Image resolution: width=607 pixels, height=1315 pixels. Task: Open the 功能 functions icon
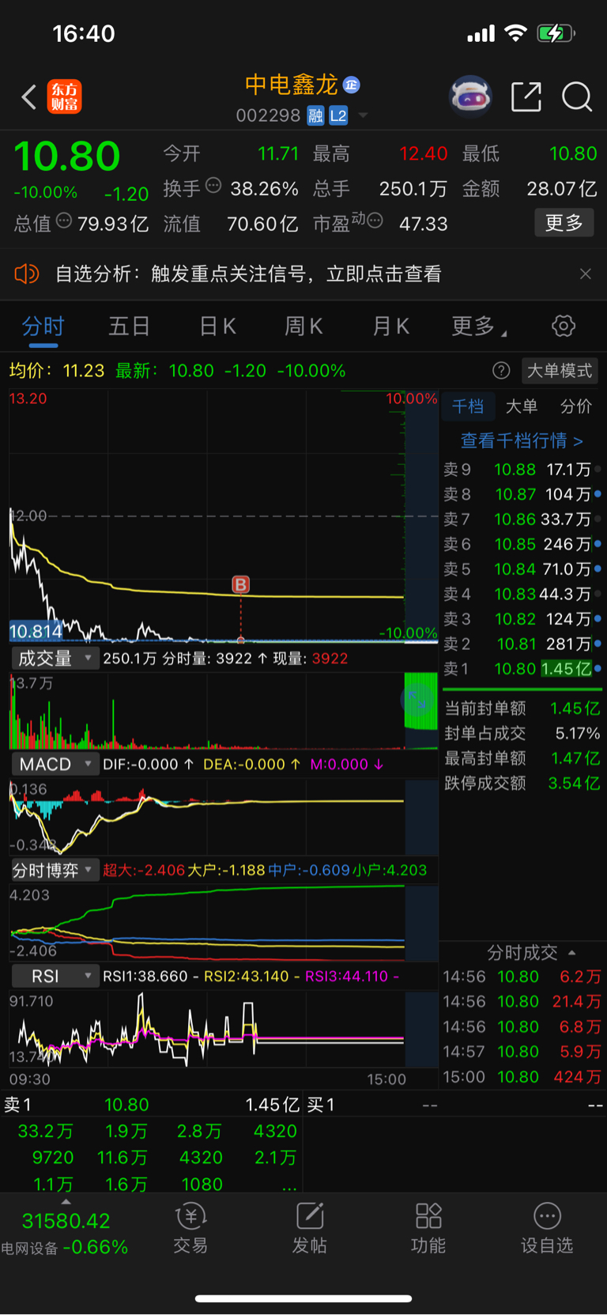(428, 1228)
